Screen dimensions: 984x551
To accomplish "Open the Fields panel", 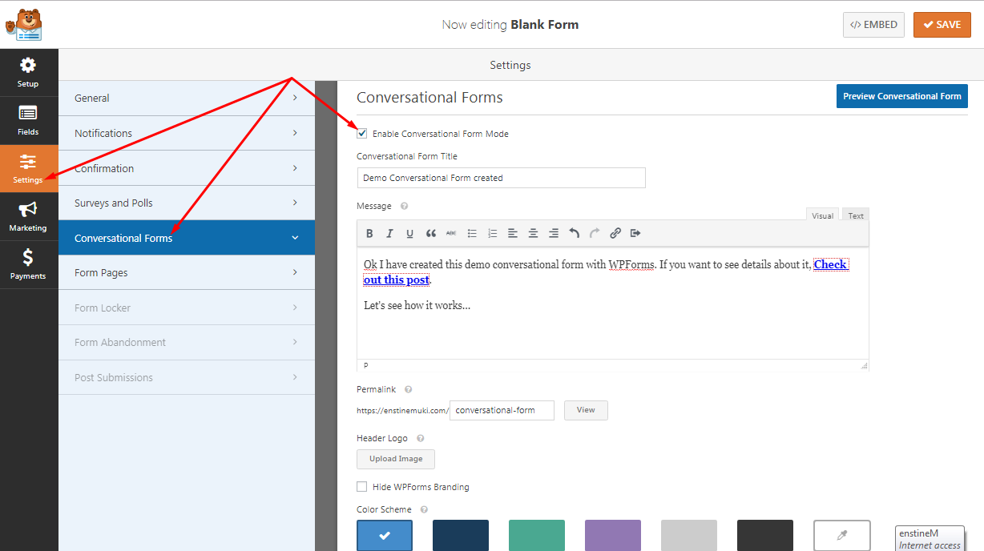I will click(28, 120).
